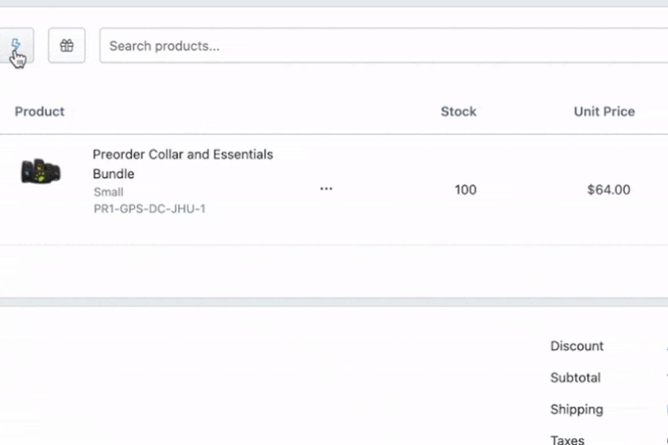Click the stock quantity 100 value
Image resolution: width=668 pixels, height=445 pixels.
click(466, 189)
